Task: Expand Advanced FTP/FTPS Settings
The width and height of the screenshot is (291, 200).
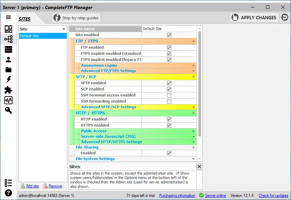Action: pyautogui.click(x=193, y=71)
